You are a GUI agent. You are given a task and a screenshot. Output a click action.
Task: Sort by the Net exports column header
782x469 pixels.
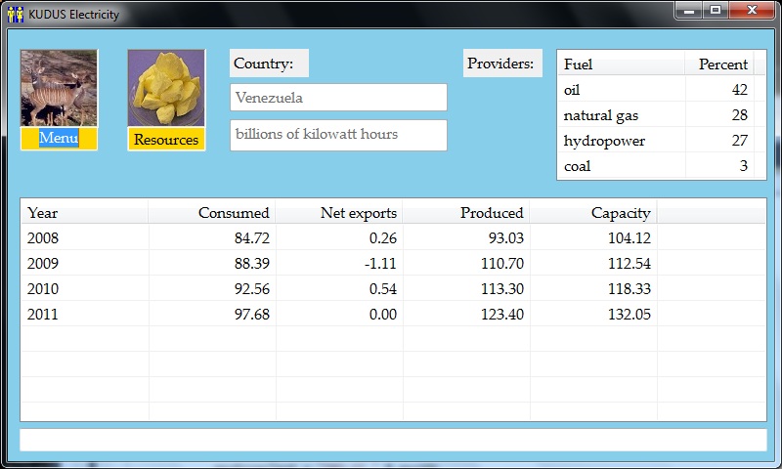339,213
